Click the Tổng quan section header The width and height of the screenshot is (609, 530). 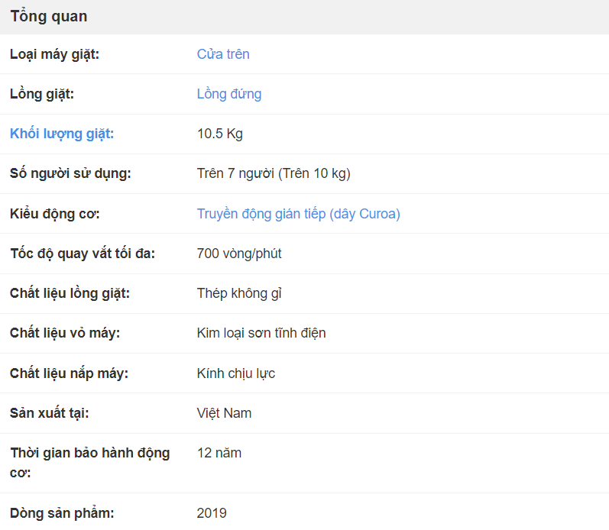coord(49,16)
